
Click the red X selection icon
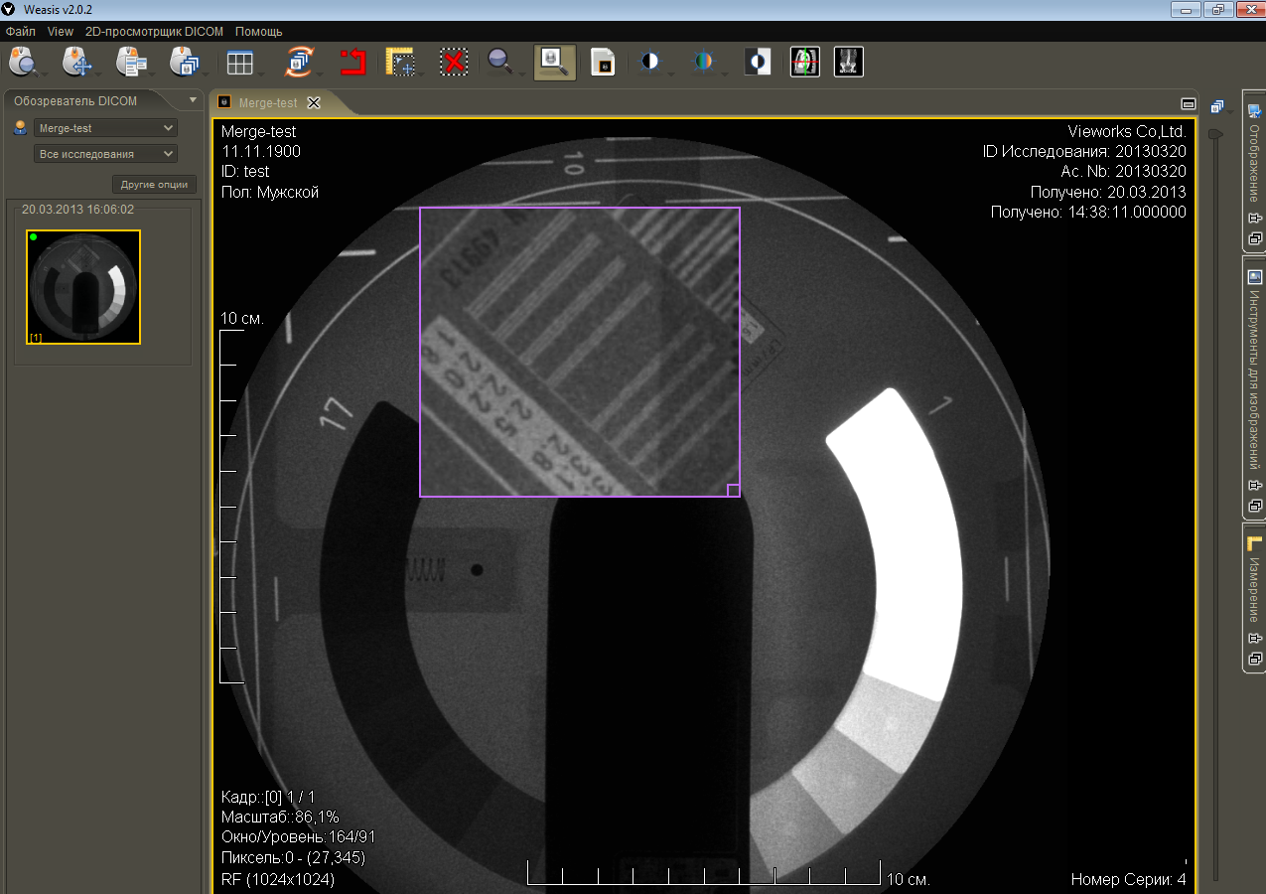[x=454, y=63]
